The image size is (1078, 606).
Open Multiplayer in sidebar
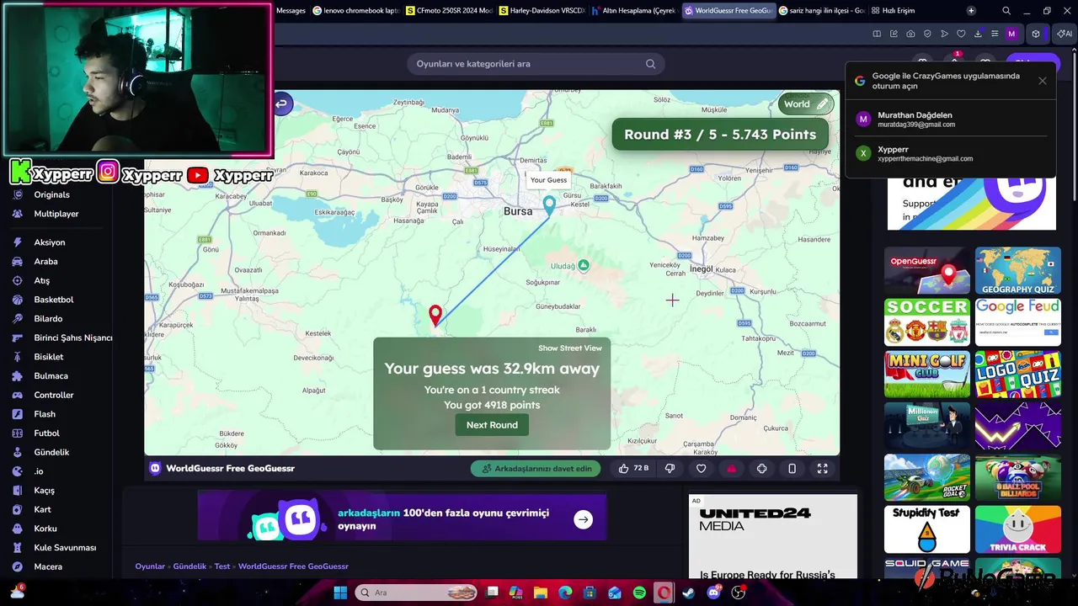pos(56,214)
